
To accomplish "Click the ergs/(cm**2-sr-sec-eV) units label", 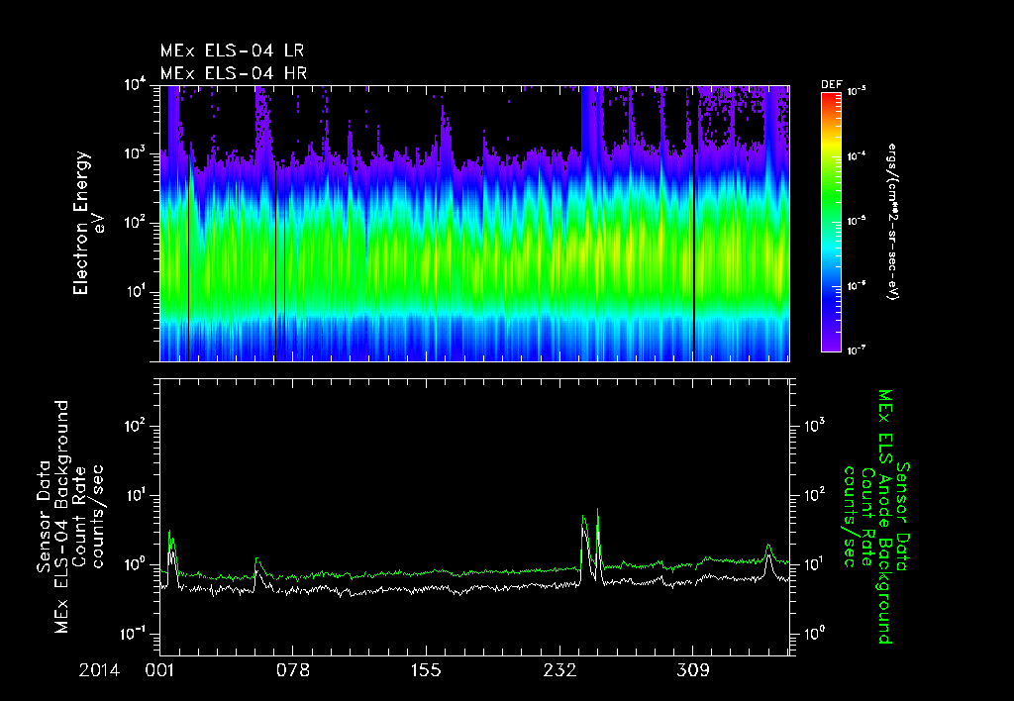I will pyautogui.click(x=892, y=222).
